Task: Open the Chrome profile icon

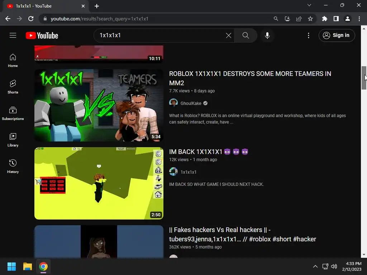Action: point(348,19)
